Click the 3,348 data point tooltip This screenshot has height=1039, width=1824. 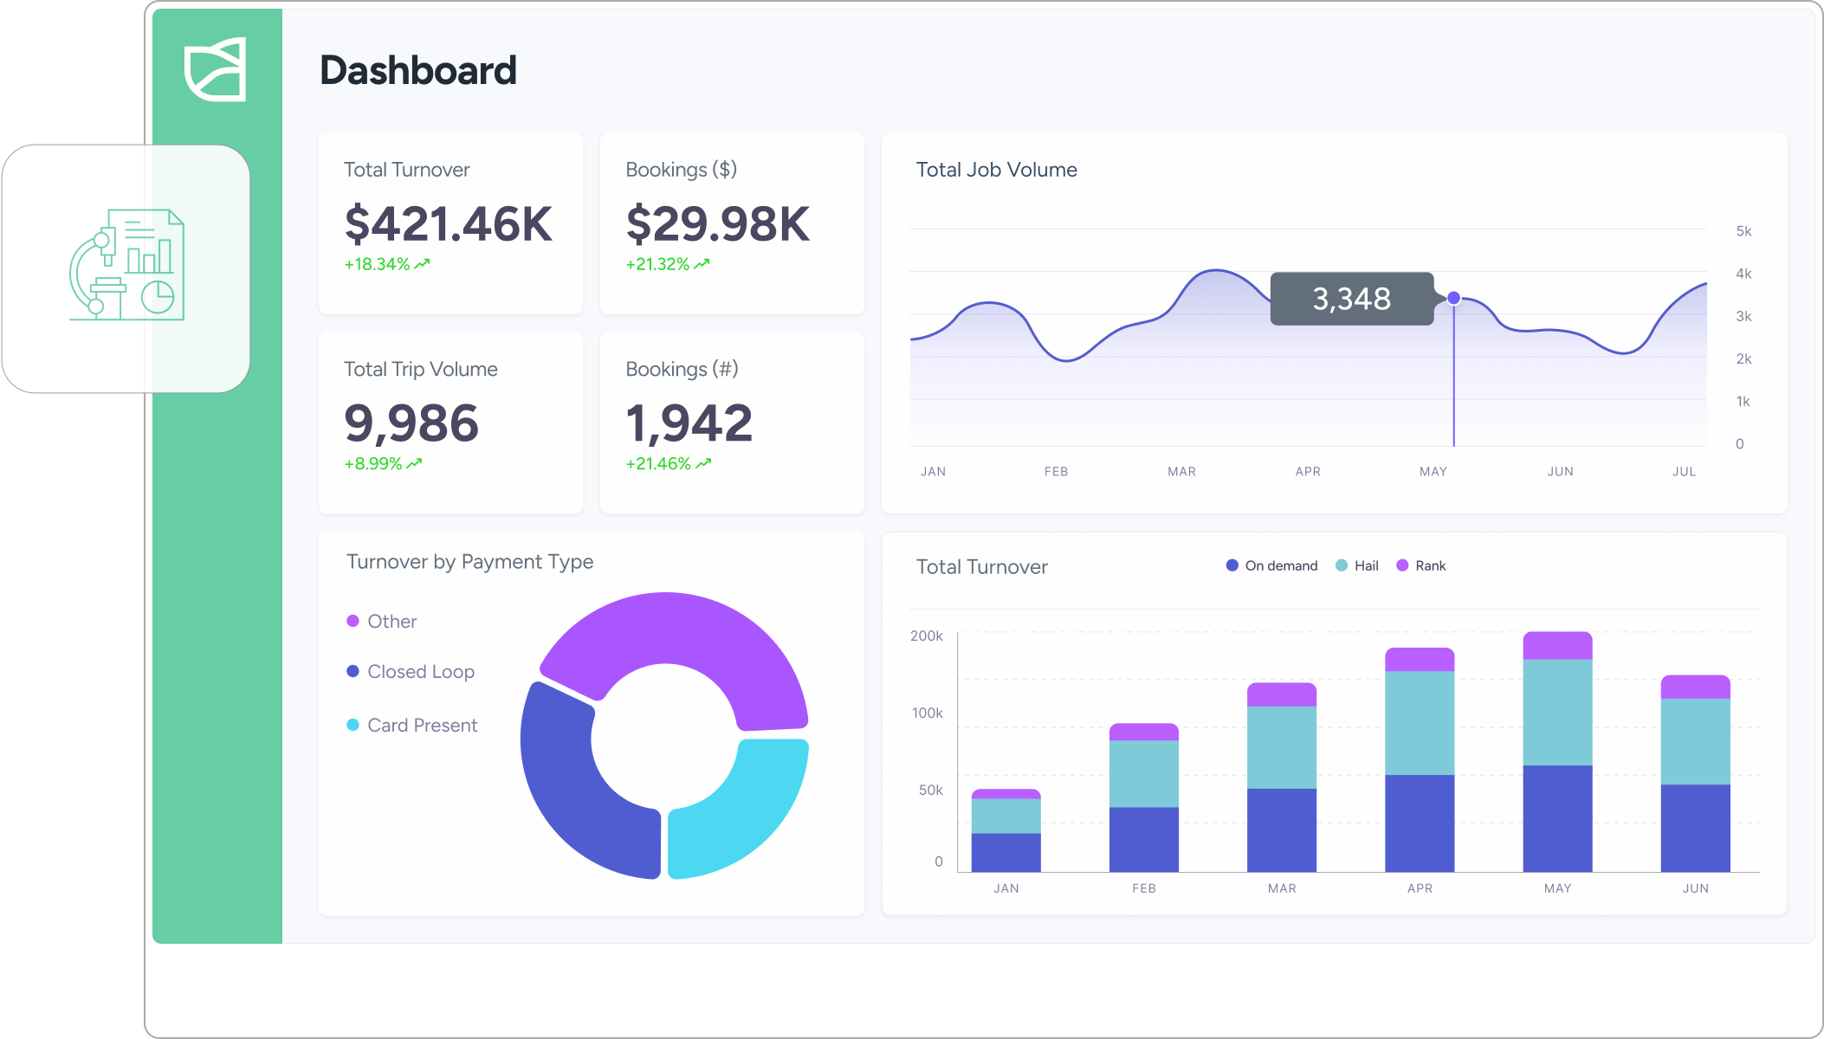coord(1351,299)
